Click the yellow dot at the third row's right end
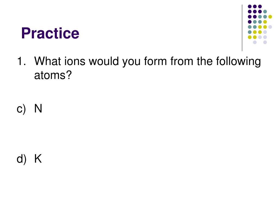 [x=270, y=17]
